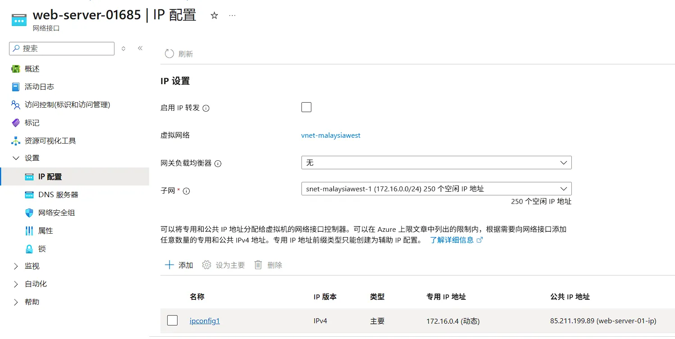Open the ··· more options menu

232,15
